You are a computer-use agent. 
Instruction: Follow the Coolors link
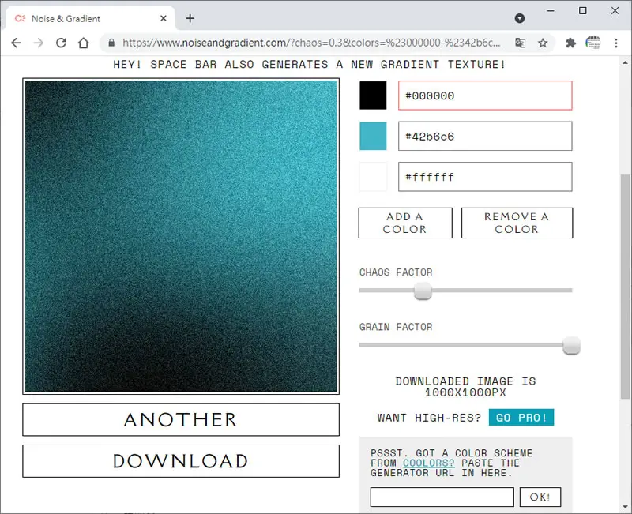pos(428,463)
